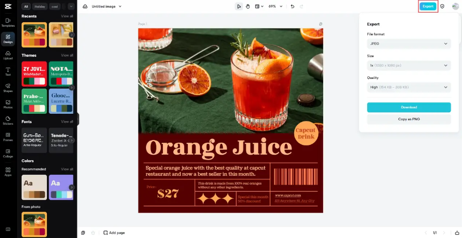Image resolution: width=462 pixels, height=238 pixels.
Task: Expand the filter tags chevron
Action: (x=71, y=7)
